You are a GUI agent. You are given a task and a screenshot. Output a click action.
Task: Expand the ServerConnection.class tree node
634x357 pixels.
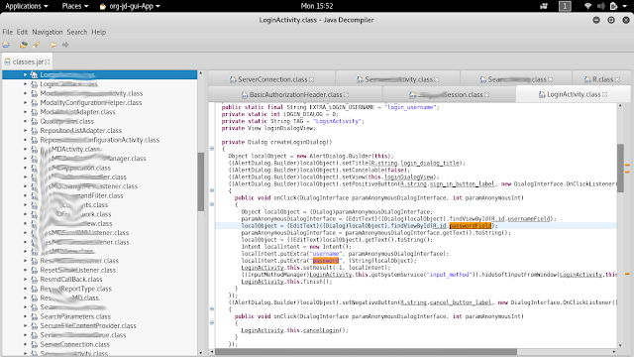click(25, 344)
